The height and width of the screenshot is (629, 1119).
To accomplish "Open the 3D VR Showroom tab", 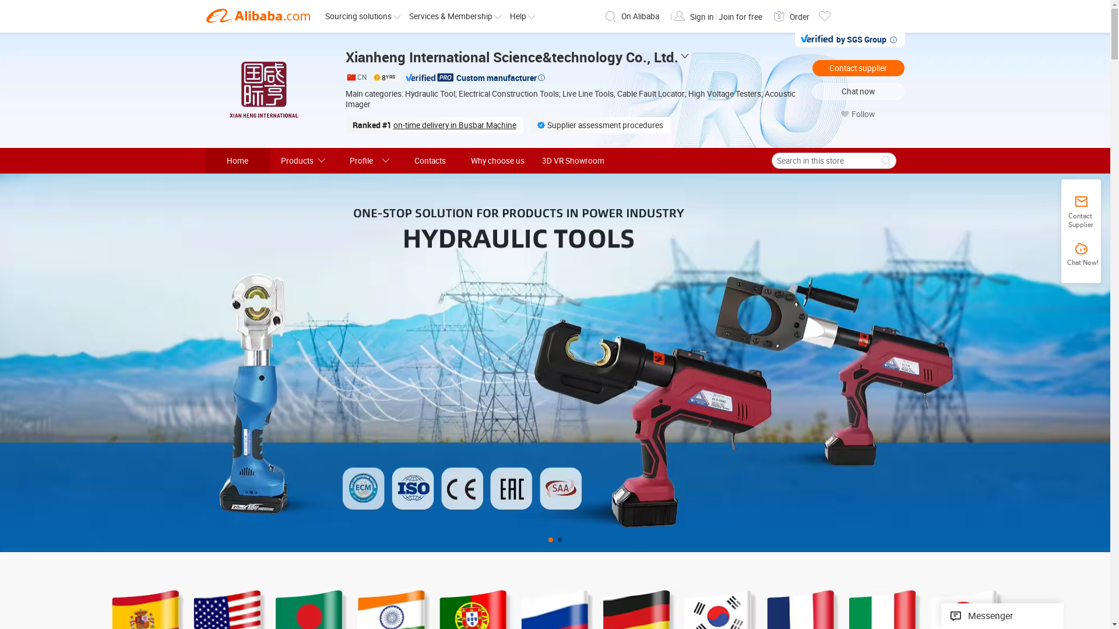I will 572,161.
